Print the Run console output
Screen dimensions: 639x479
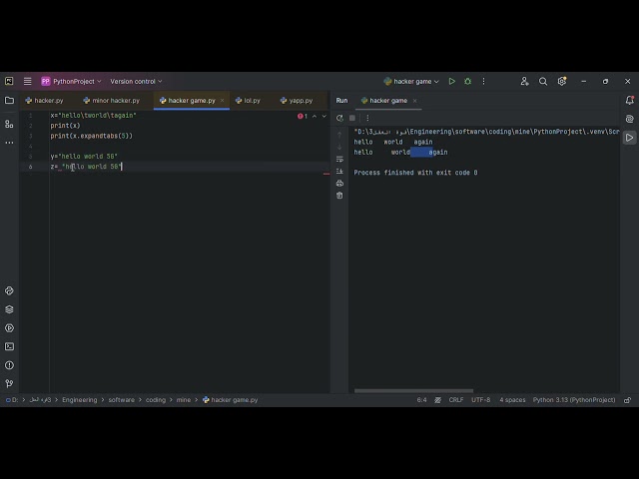point(339,184)
